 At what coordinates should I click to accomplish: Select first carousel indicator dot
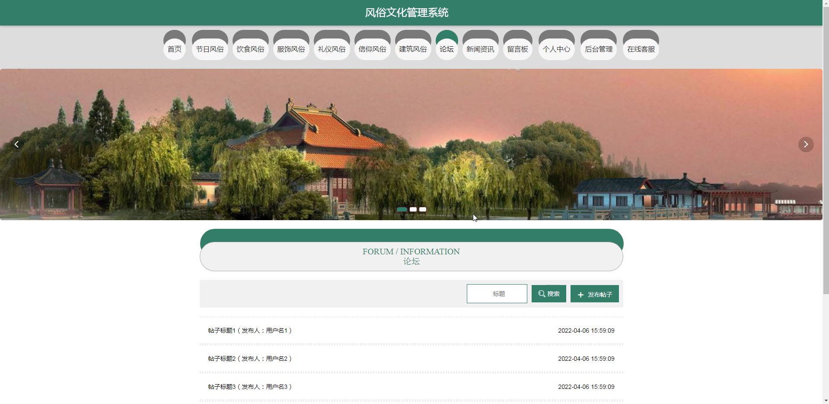click(x=402, y=209)
